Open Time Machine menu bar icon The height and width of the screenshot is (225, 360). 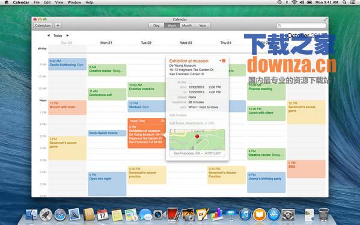tap(279, 2)
